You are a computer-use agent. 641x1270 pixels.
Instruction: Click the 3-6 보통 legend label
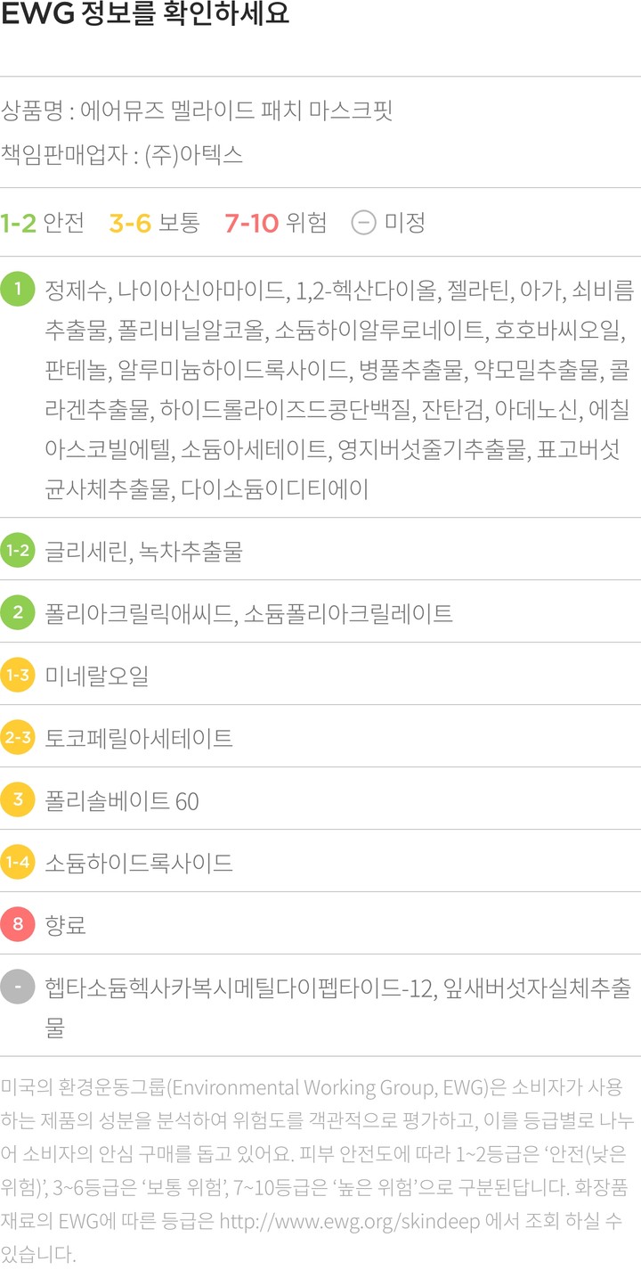[154, 223]
